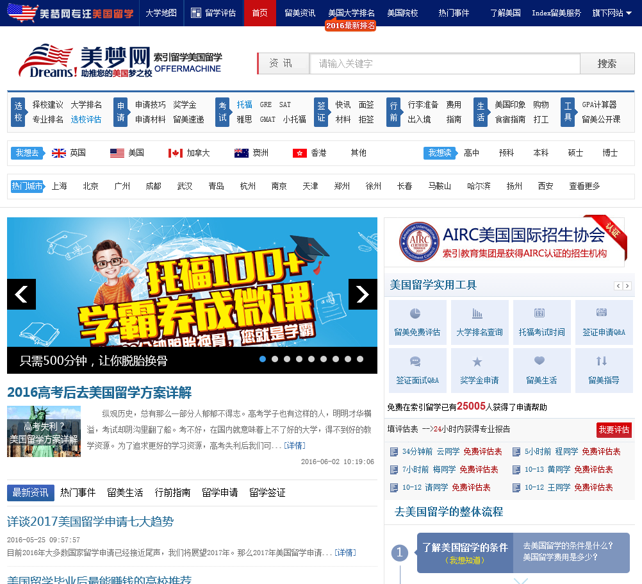This screenshot has height=584, width=642.
Task: Click the 托福 exam link
Action: click(245, 105)
